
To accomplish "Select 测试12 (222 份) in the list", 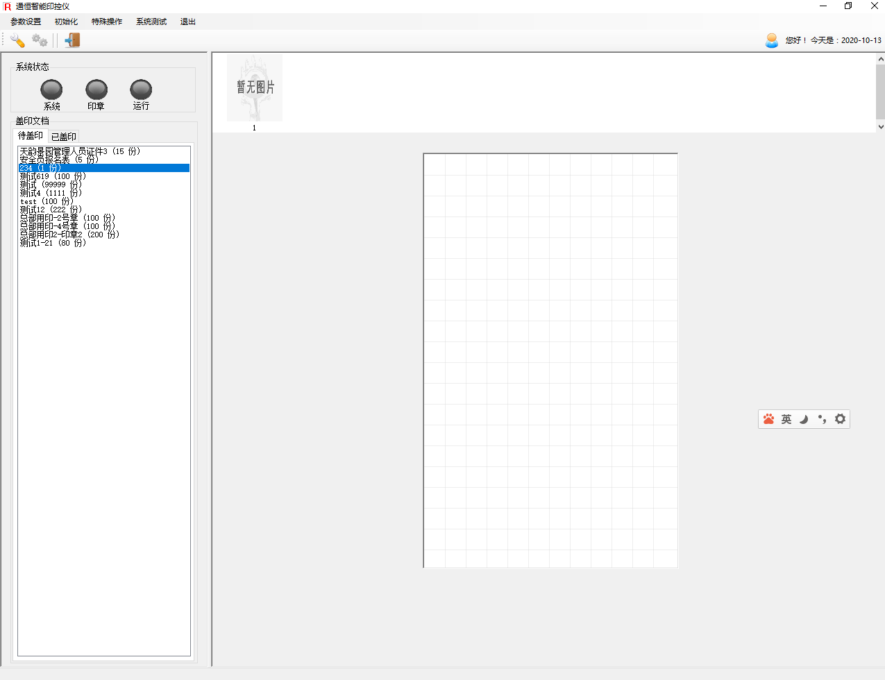I will pos(104,210).
